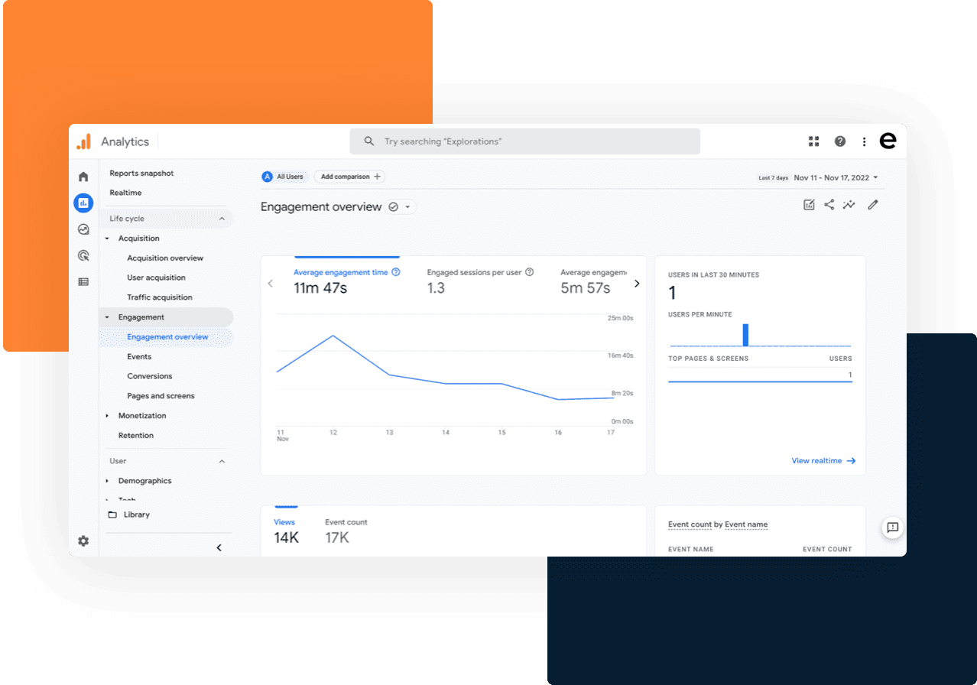Show previous metrics with left arrow
Viewport: 977px width, 685px height.
(x=271, y=284)
